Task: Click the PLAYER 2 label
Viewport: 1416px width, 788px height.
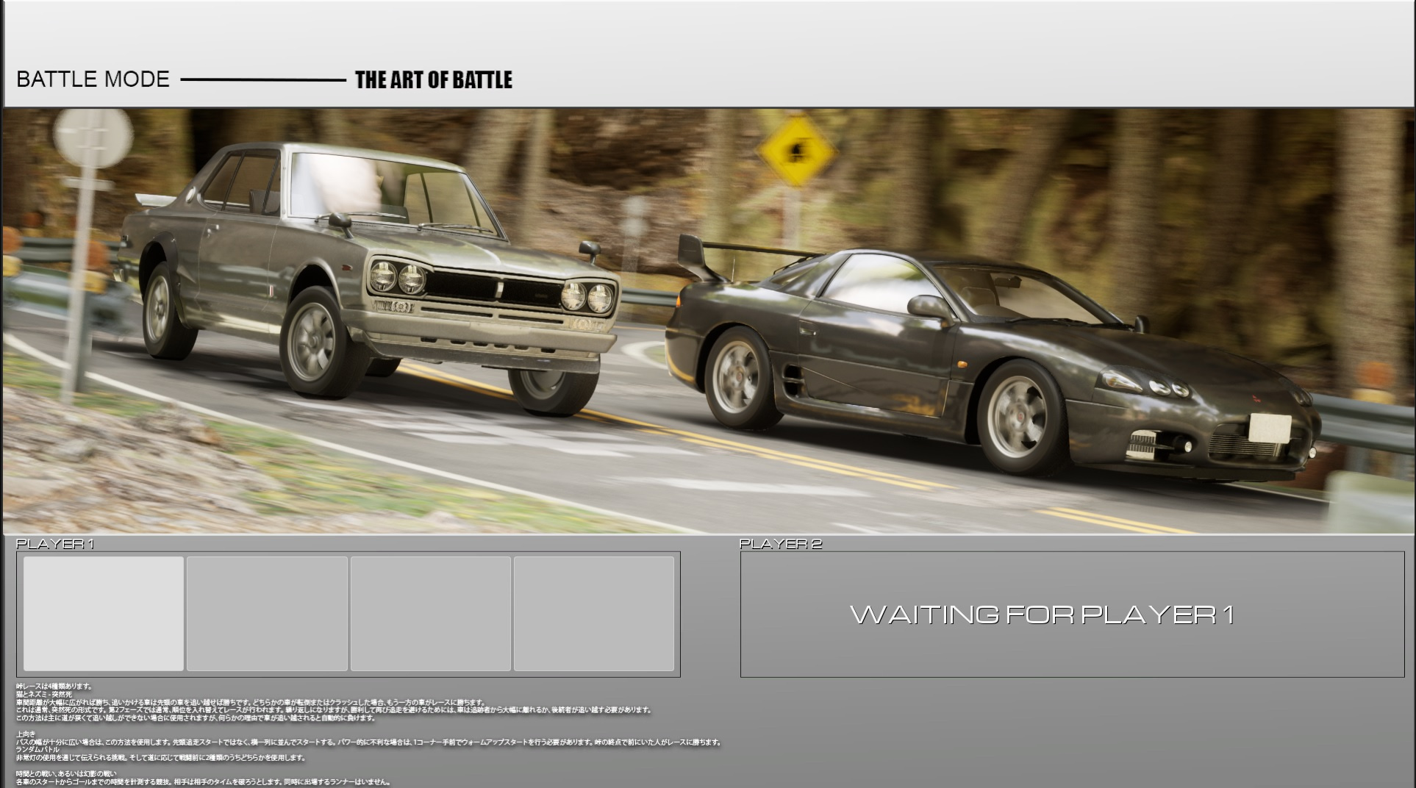Action: tap(781, 544)
